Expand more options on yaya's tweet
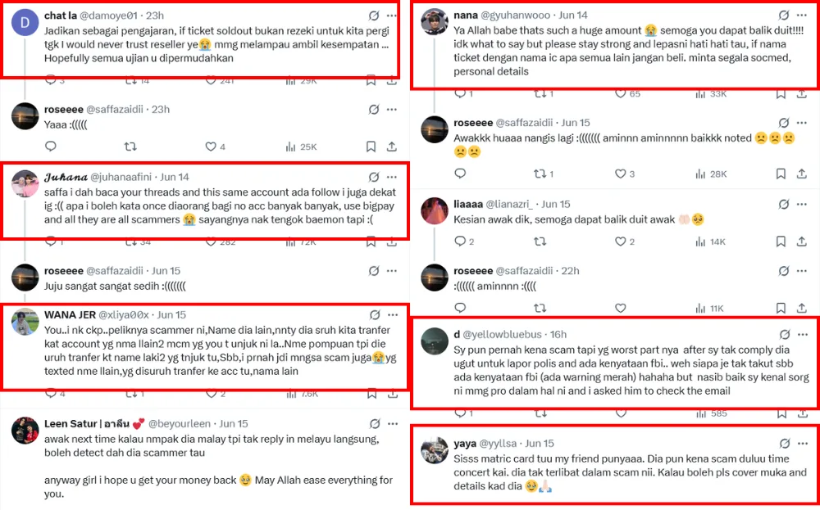 tap(801, 444)
